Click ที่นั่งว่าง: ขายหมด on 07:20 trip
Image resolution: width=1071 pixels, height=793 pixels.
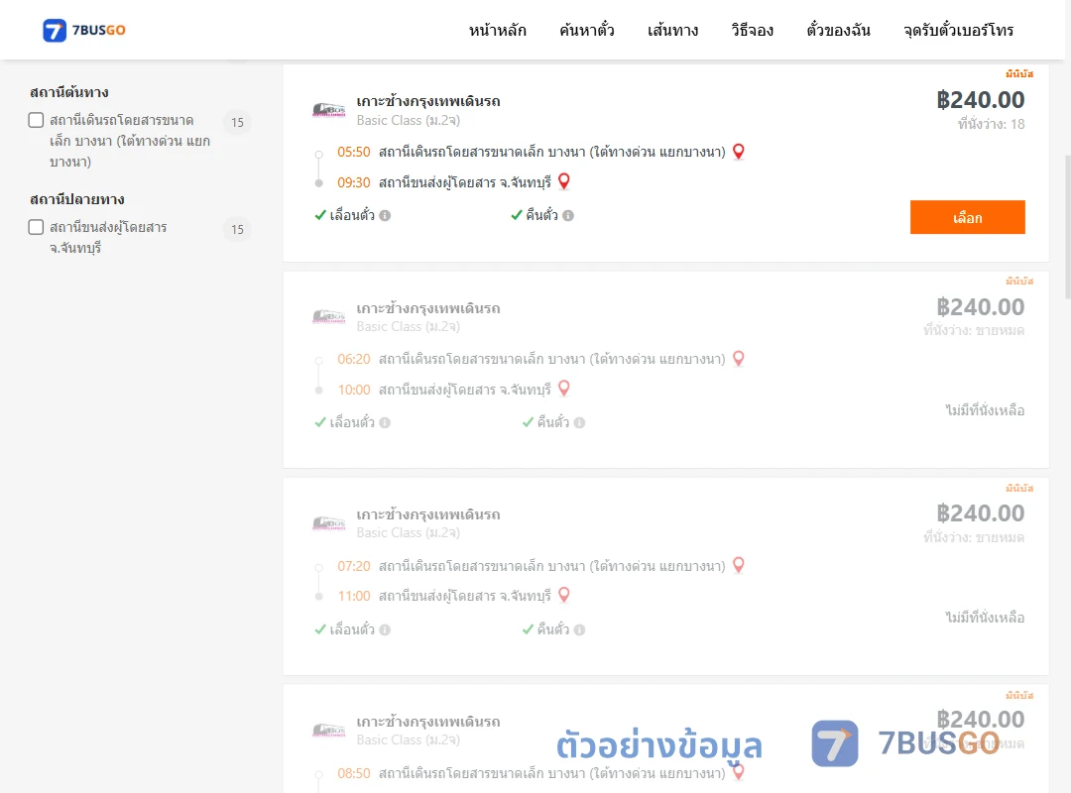tap(974, 537)
